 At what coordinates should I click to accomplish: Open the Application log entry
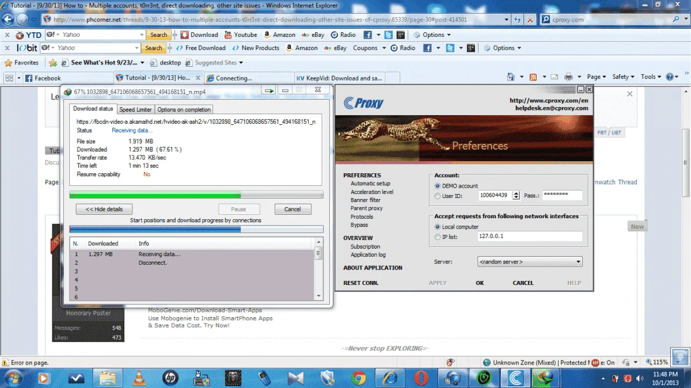click(x=368, y=254)
